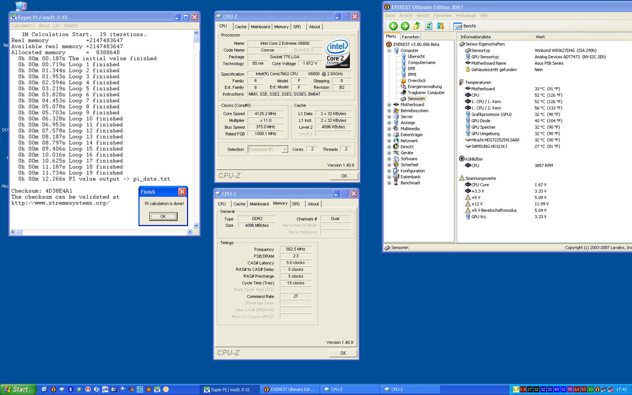Image resolution: width=632 pixels, height=395 pixels.
Task: Open the Help(H) menu in Super PI
Action: point(71,26)
